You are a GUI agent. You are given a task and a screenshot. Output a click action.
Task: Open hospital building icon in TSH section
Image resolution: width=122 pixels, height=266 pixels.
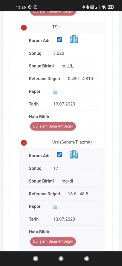74,39
